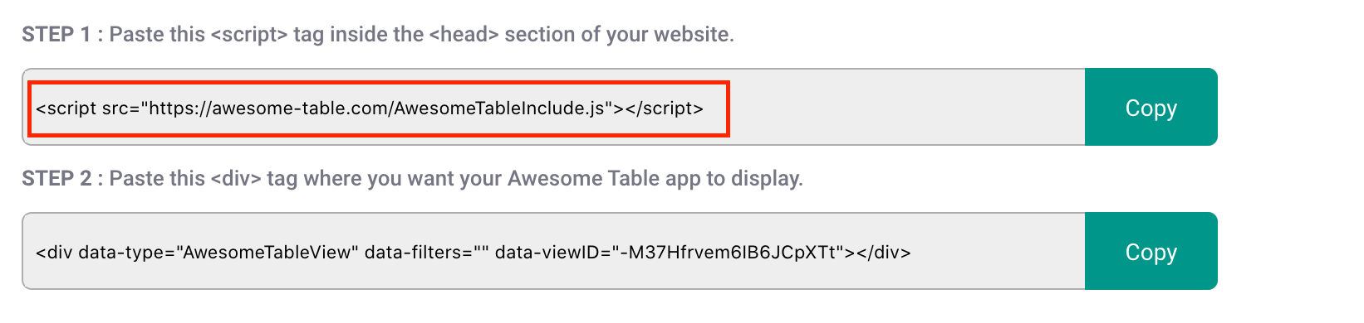Click the opening <div text in Step 2 code
This screenshot has width=1364, height=323.
[x=54, y=252]
